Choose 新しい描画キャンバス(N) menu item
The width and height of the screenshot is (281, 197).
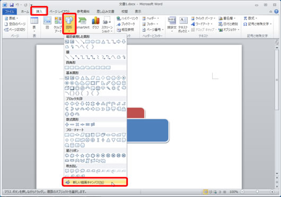[x=95, y=182]
